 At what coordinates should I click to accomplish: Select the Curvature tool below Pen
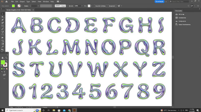2,23
